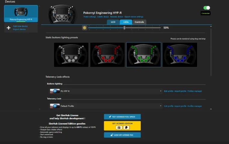The width and height of the screenshot is (229, 144).
Task: Click the 50% brightness value
Action: point(166,28)
